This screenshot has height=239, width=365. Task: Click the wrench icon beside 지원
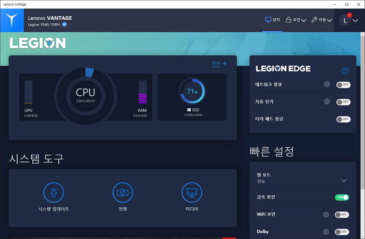pyautogui.click(x=314, y=20)
